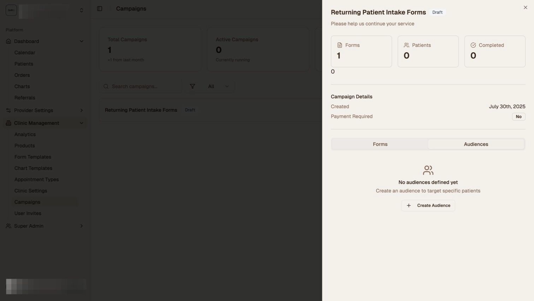Click the Provider Settings sliders icon
534x301 pixels.
[x=8, y=110]
